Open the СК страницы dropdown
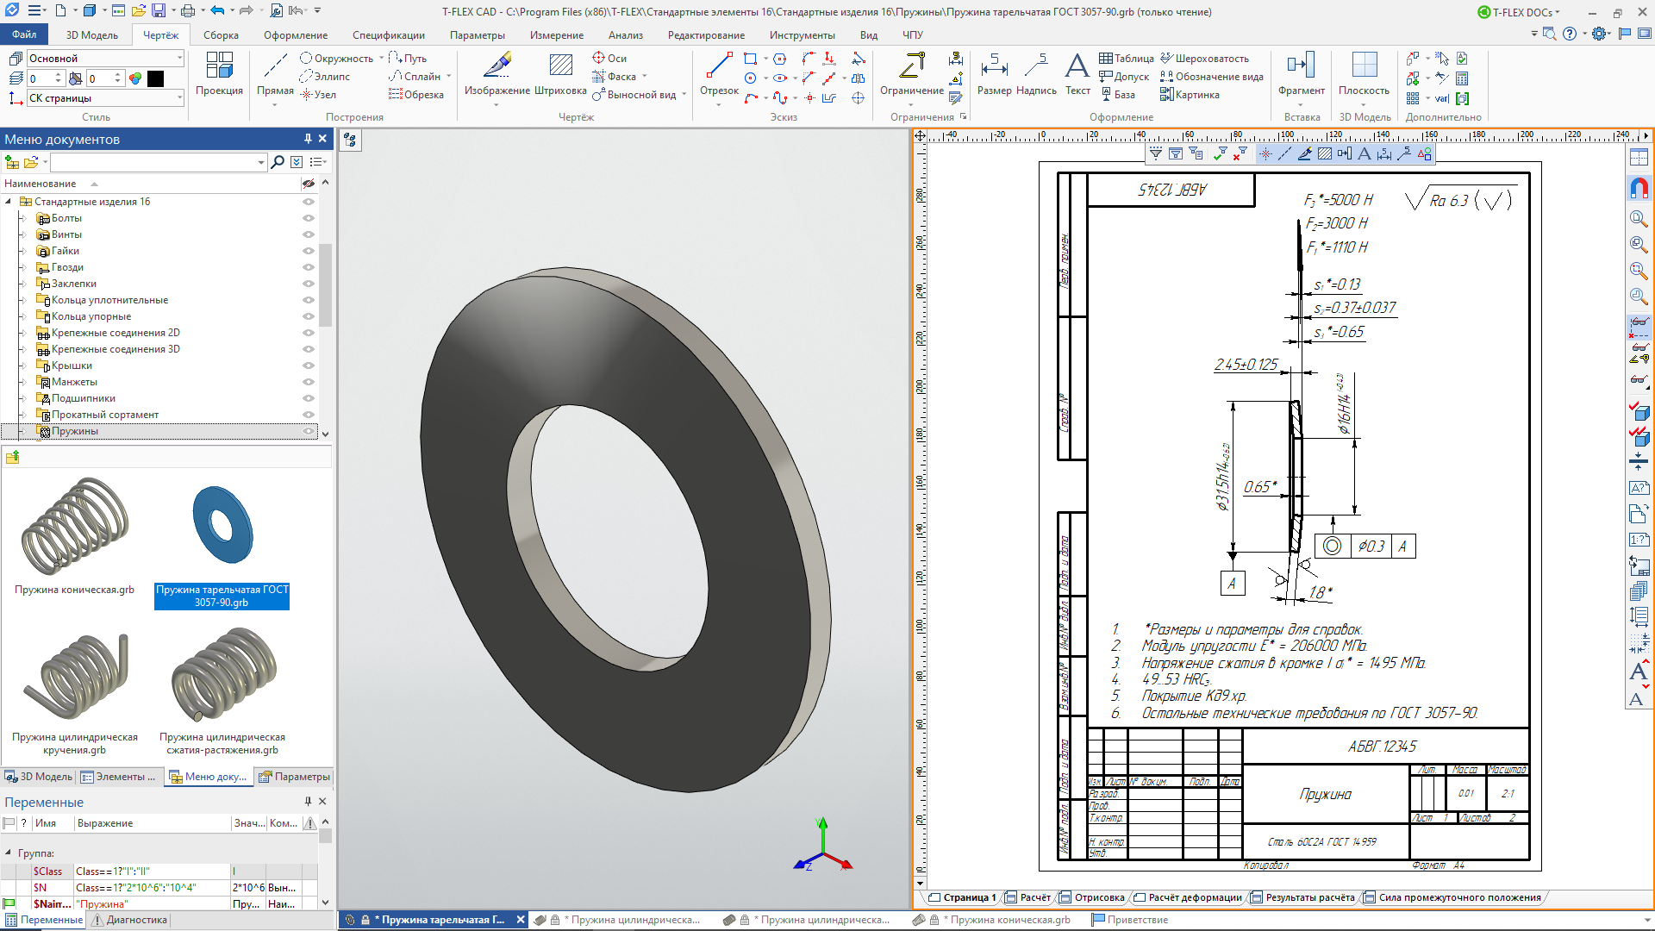 pos(179,97)
